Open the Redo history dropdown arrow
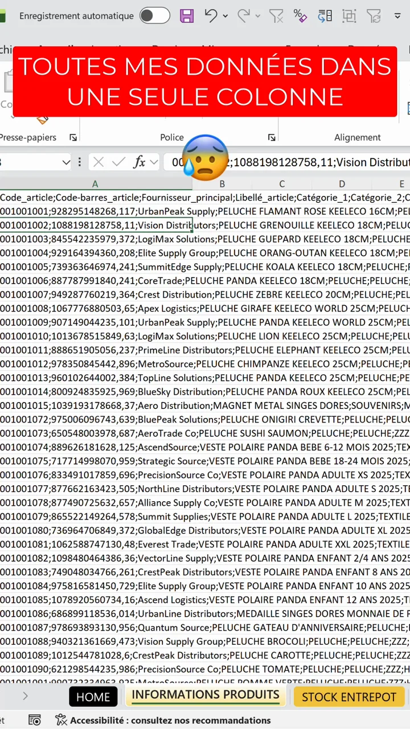The height and width of the screenshot is (729, 410). click(258, 16)
